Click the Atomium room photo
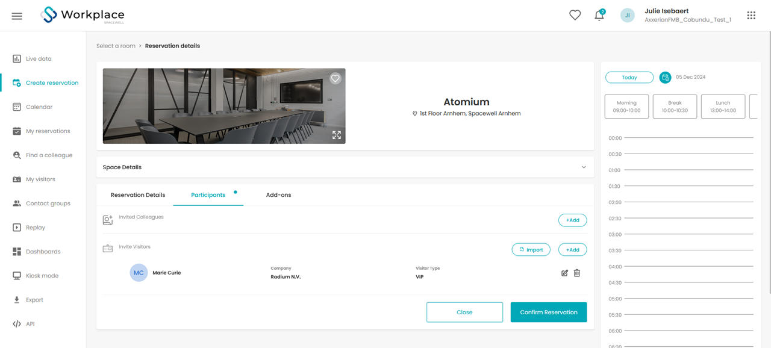This screenshot has width=771, height=348. [x=224, y=106]
